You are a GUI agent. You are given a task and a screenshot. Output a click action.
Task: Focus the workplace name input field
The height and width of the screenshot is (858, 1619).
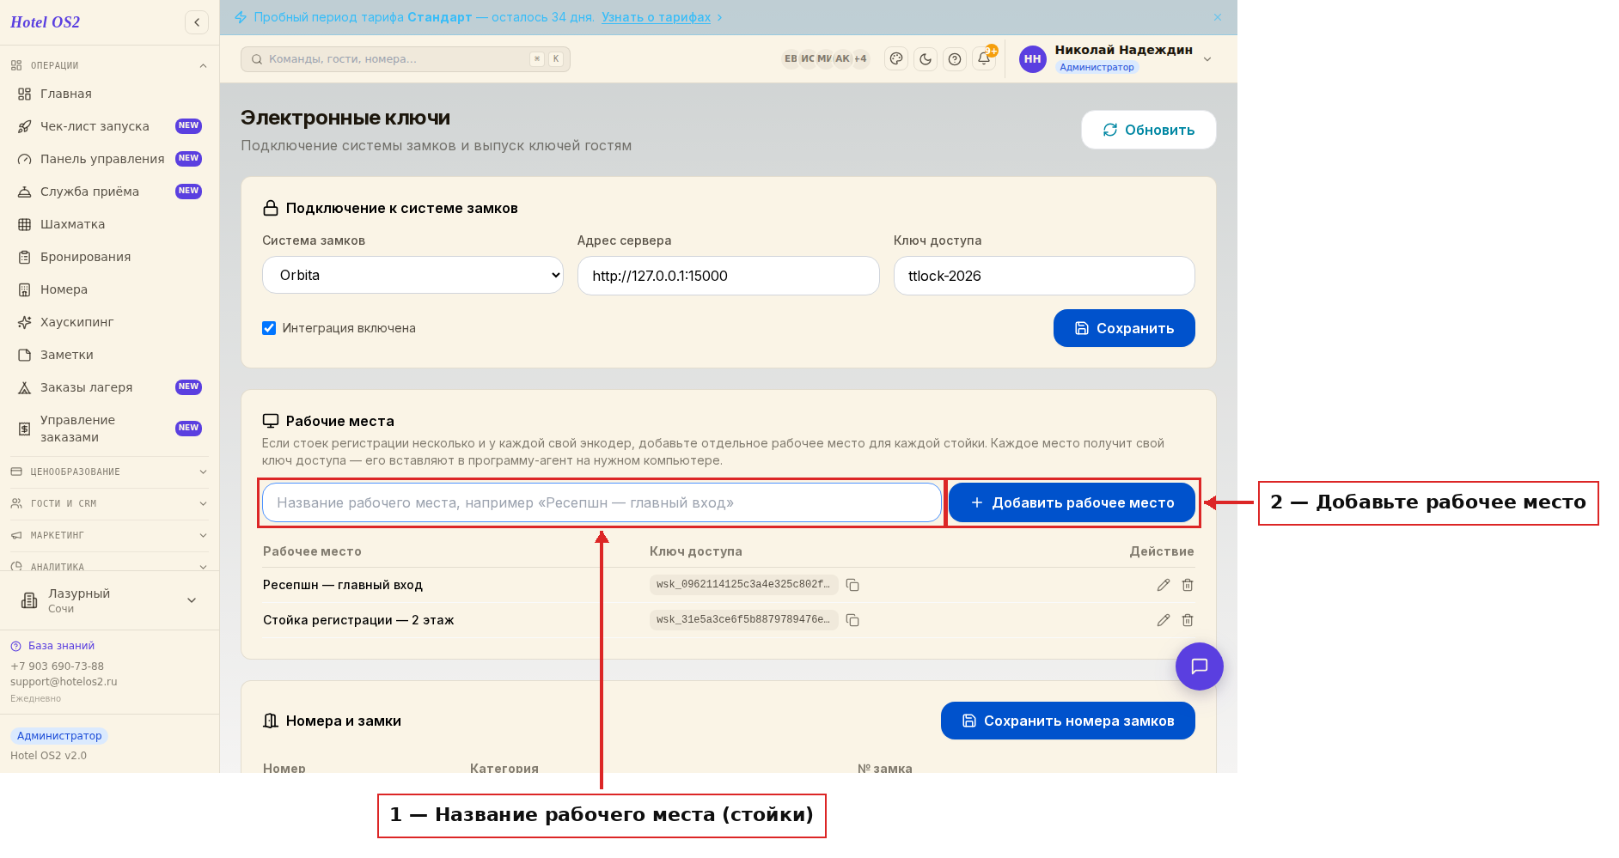tap(602, 502)
